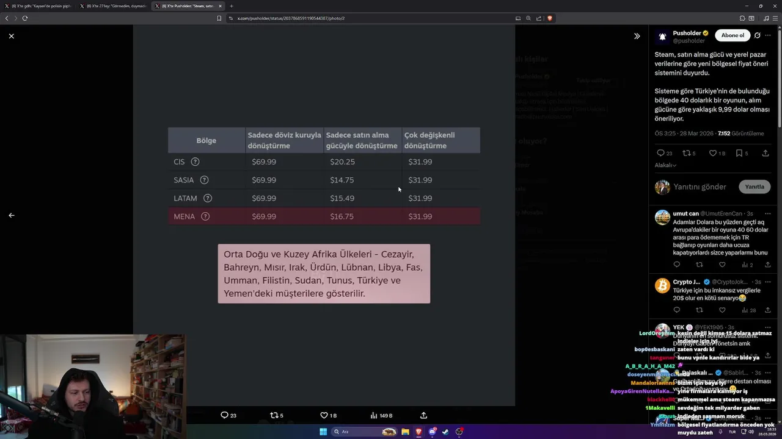Open File Explorer from the taskbar
Viewport: 782px width, 439px height.
[405, 432]
